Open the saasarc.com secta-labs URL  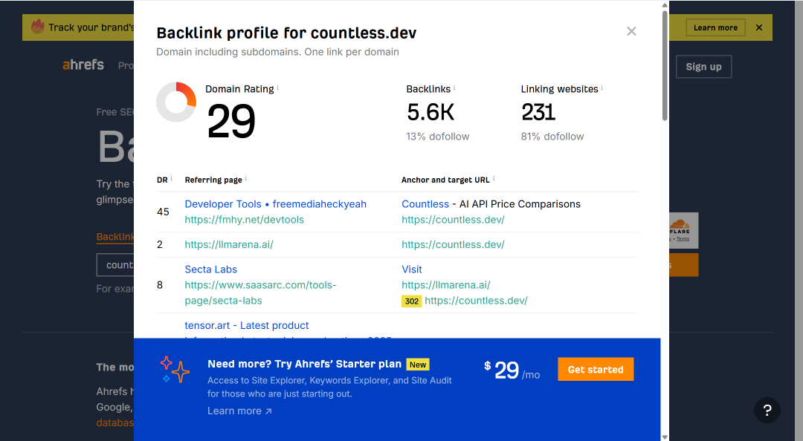click(261, 293)
